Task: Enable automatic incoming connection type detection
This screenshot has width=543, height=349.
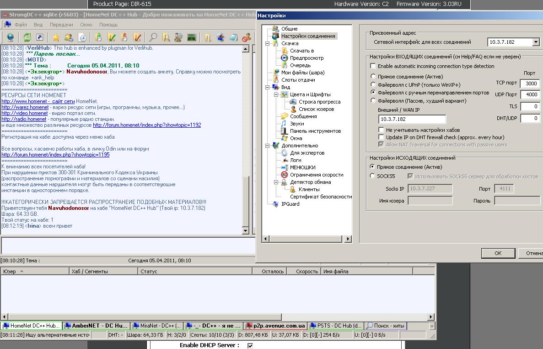Action: point(373,66)
